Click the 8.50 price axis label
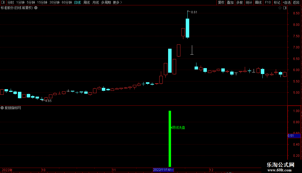 tap(296, 13)
